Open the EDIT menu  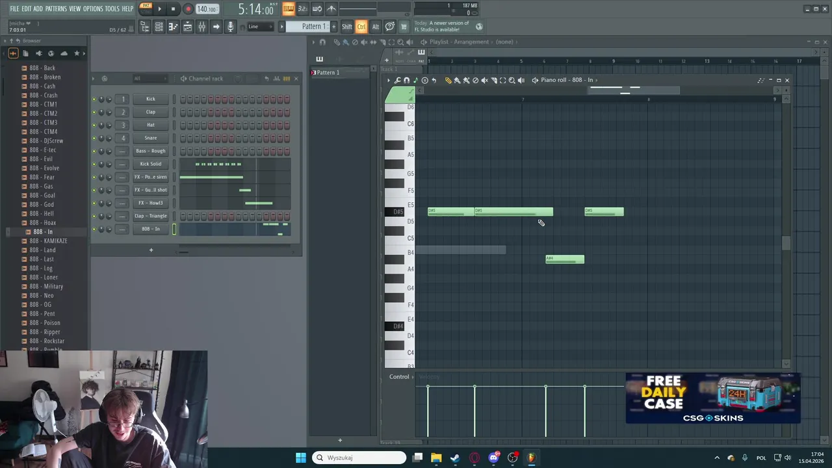(x=26, y=8)
